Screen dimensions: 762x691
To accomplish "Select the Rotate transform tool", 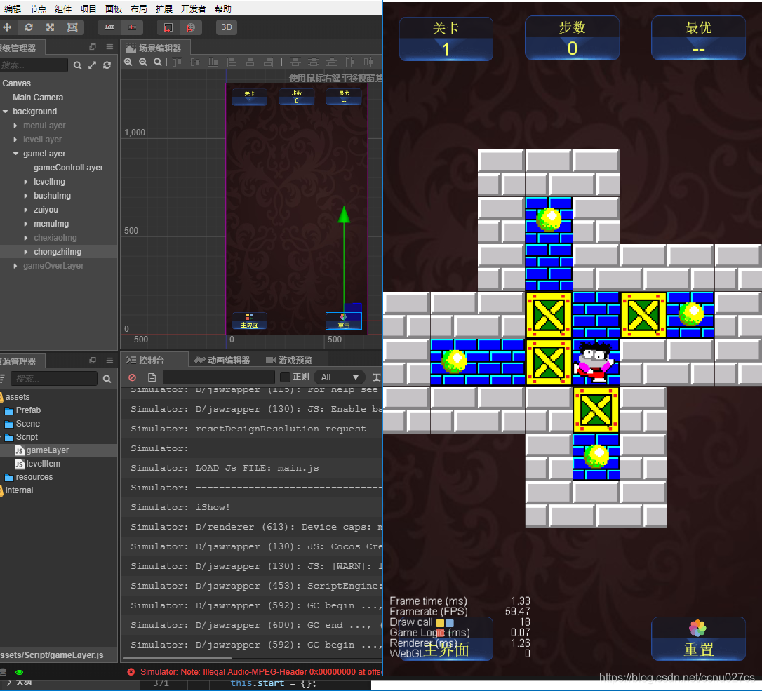I will point(29,27).
